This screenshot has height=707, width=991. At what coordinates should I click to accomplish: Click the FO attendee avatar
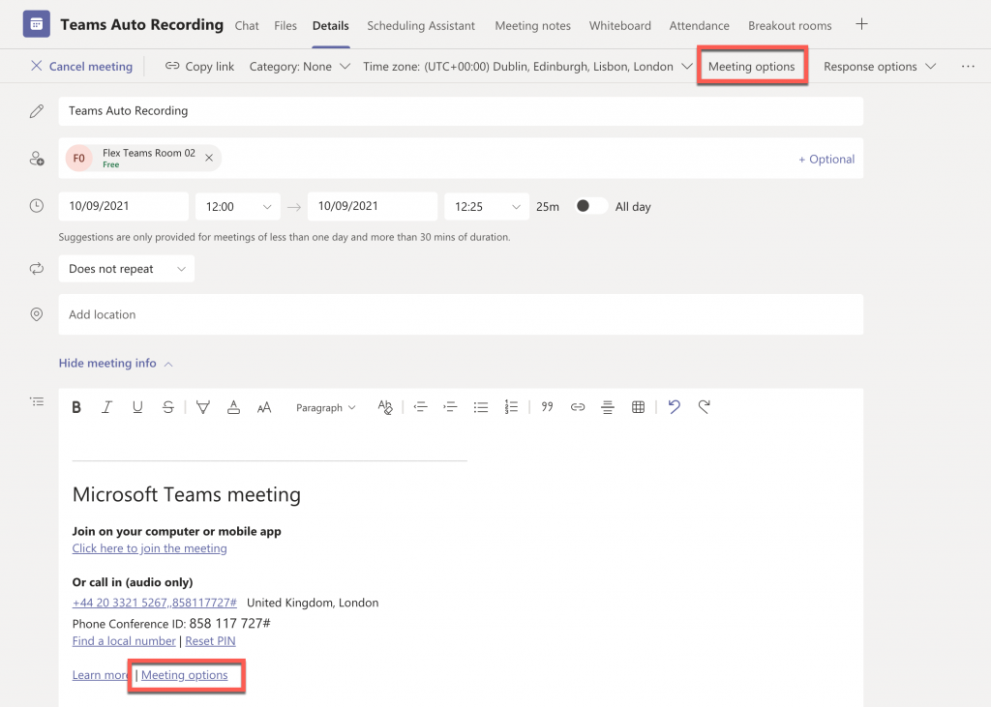[79, 158]
